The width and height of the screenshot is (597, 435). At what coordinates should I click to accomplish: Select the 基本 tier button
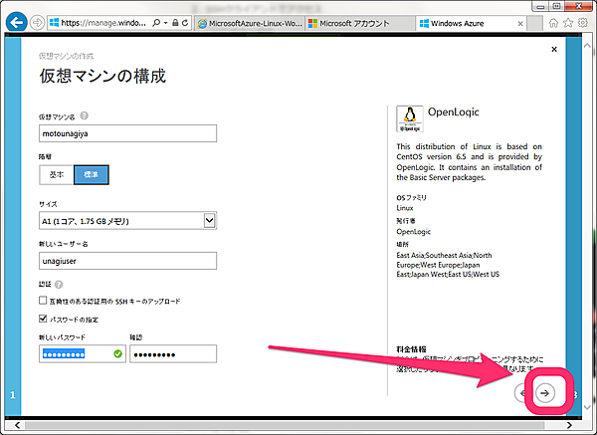57,175
